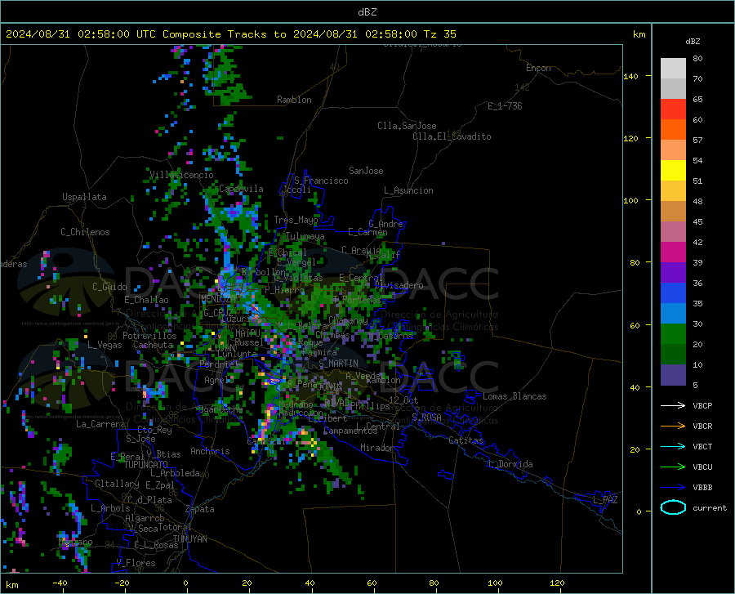Click the L_Asuncion label

pyautogui.click(x=408, y=190)
